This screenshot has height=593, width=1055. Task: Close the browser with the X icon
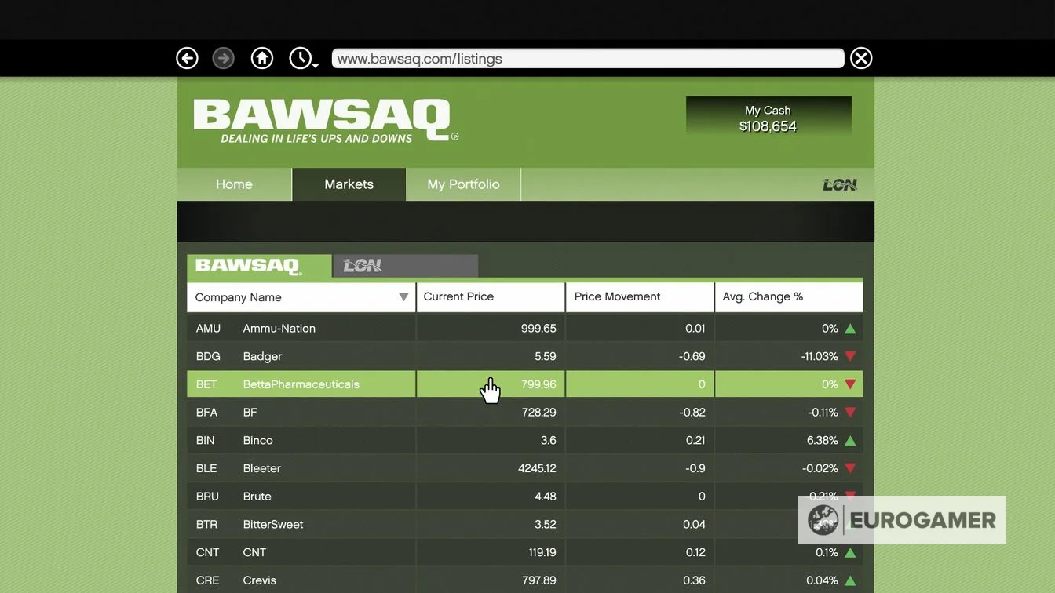click(x=861, y=58)
